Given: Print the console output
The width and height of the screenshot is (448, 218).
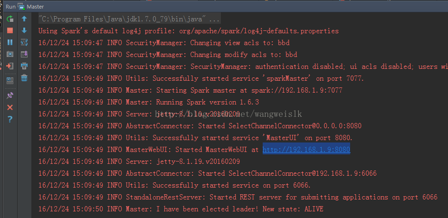Looking at the screenshot, I should click(x=24, y=66).
